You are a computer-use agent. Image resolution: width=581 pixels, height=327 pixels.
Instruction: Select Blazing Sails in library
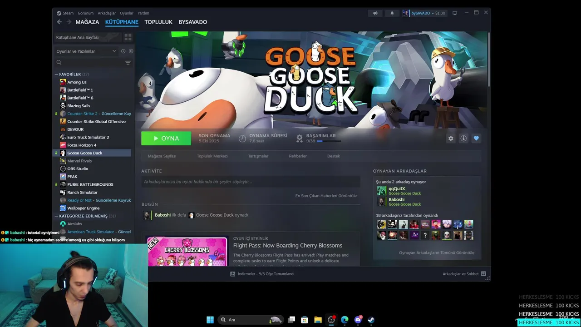79,106
